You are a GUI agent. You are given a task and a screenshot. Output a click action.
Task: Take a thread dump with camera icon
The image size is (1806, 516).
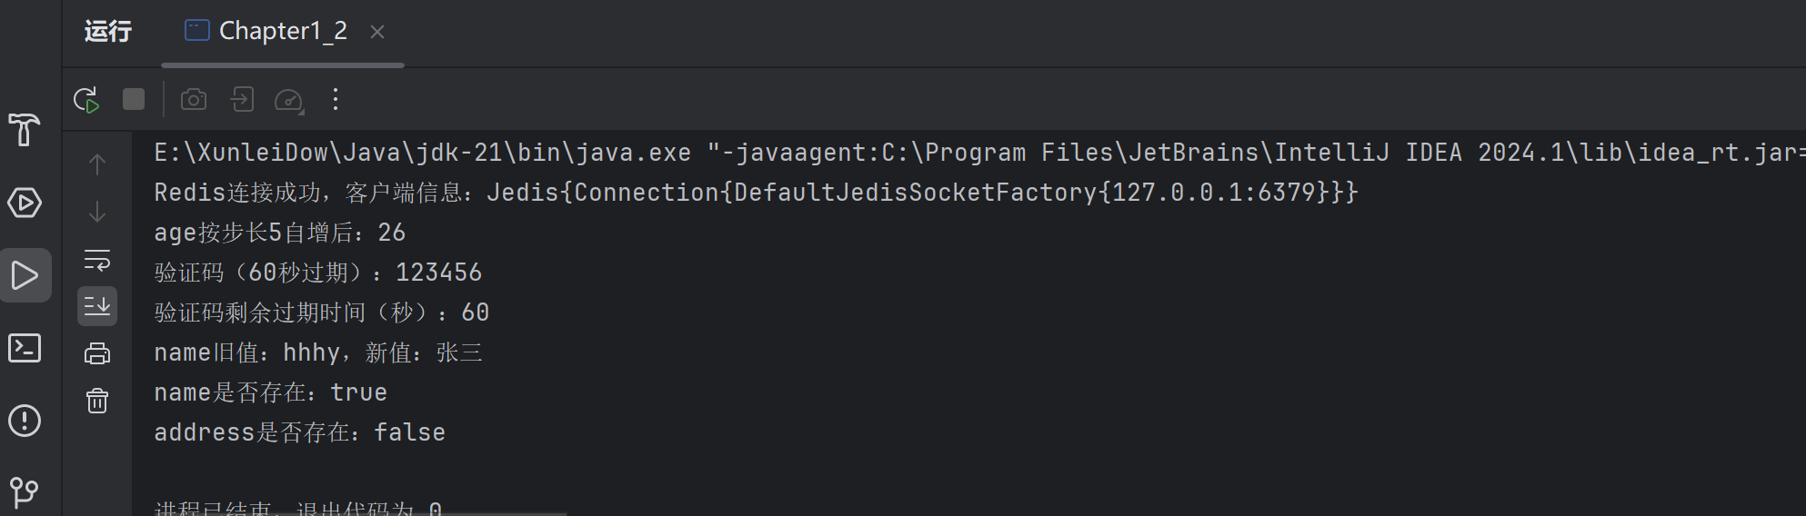click(194, 99)
